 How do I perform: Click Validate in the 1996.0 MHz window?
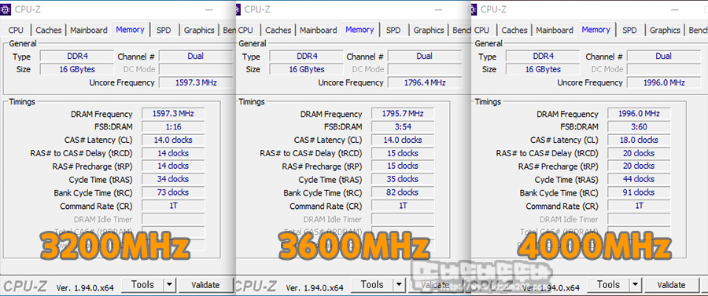pyautogui.click(x=672, y=285)
